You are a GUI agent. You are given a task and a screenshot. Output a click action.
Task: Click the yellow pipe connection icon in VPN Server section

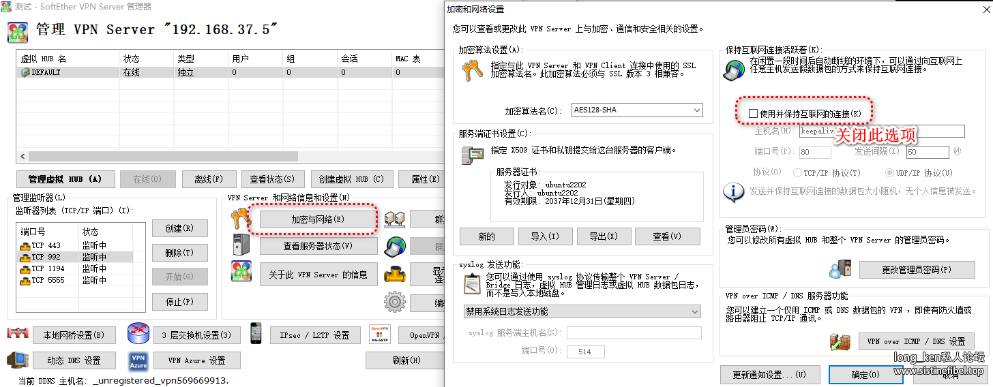click(395, 275)
